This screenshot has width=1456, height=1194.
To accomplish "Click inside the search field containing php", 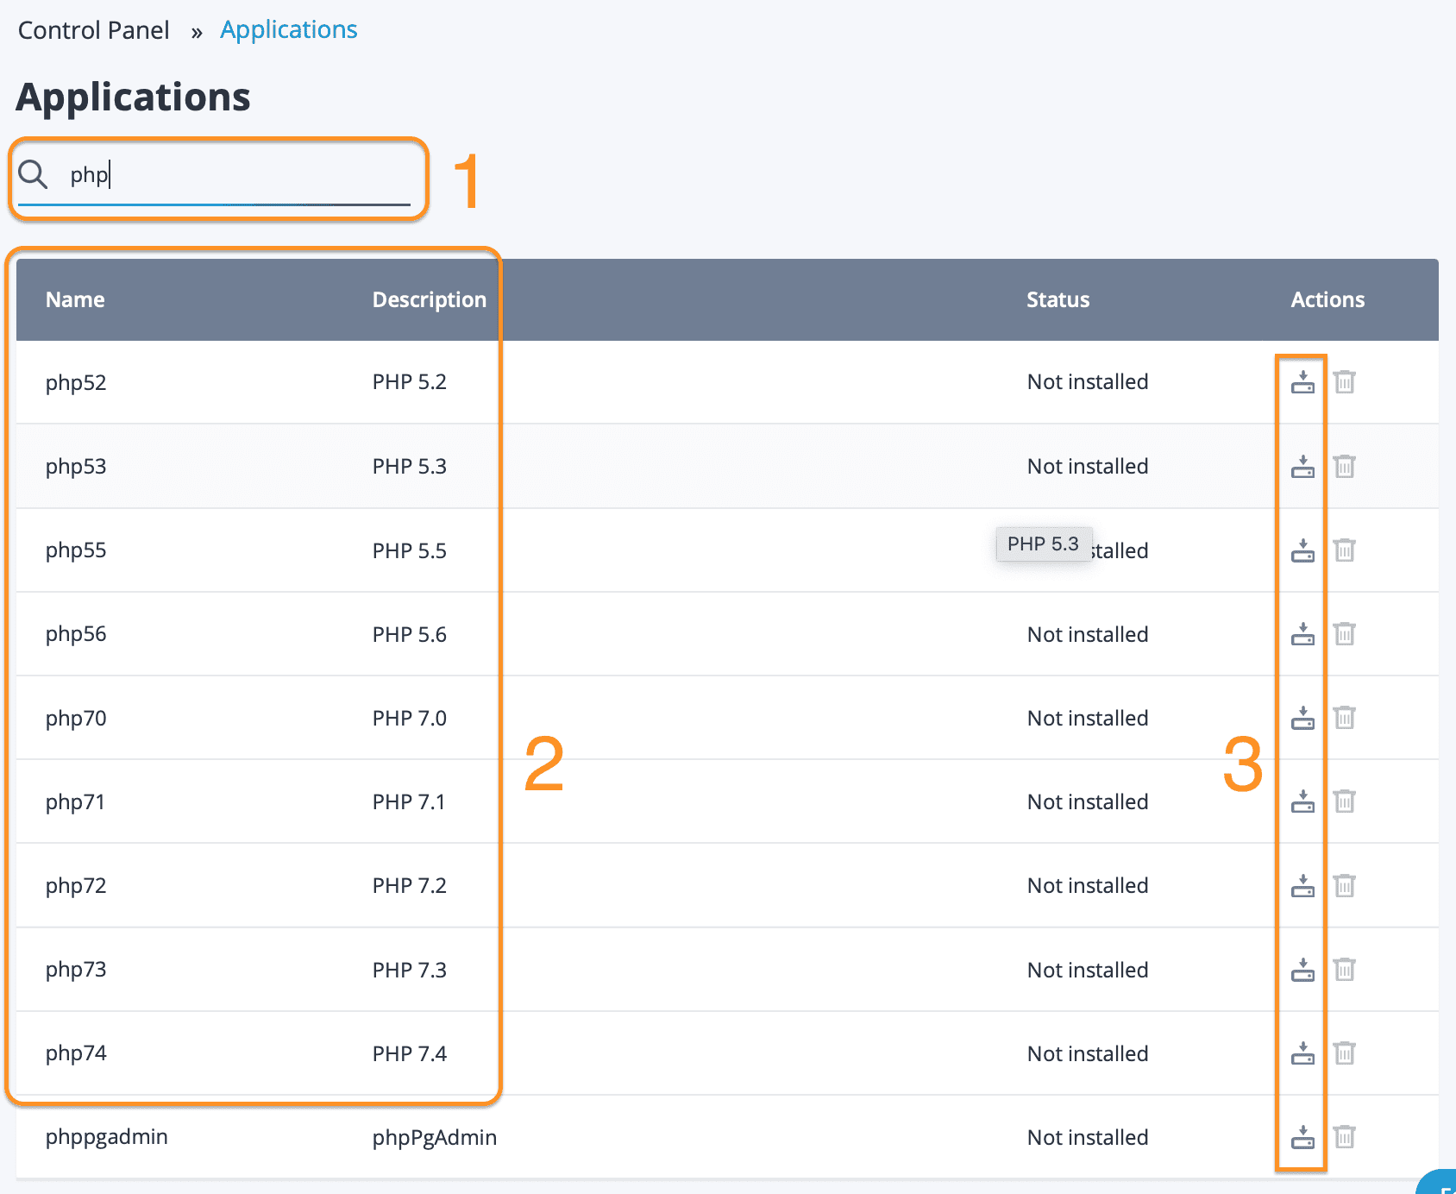I will (242, 175).
